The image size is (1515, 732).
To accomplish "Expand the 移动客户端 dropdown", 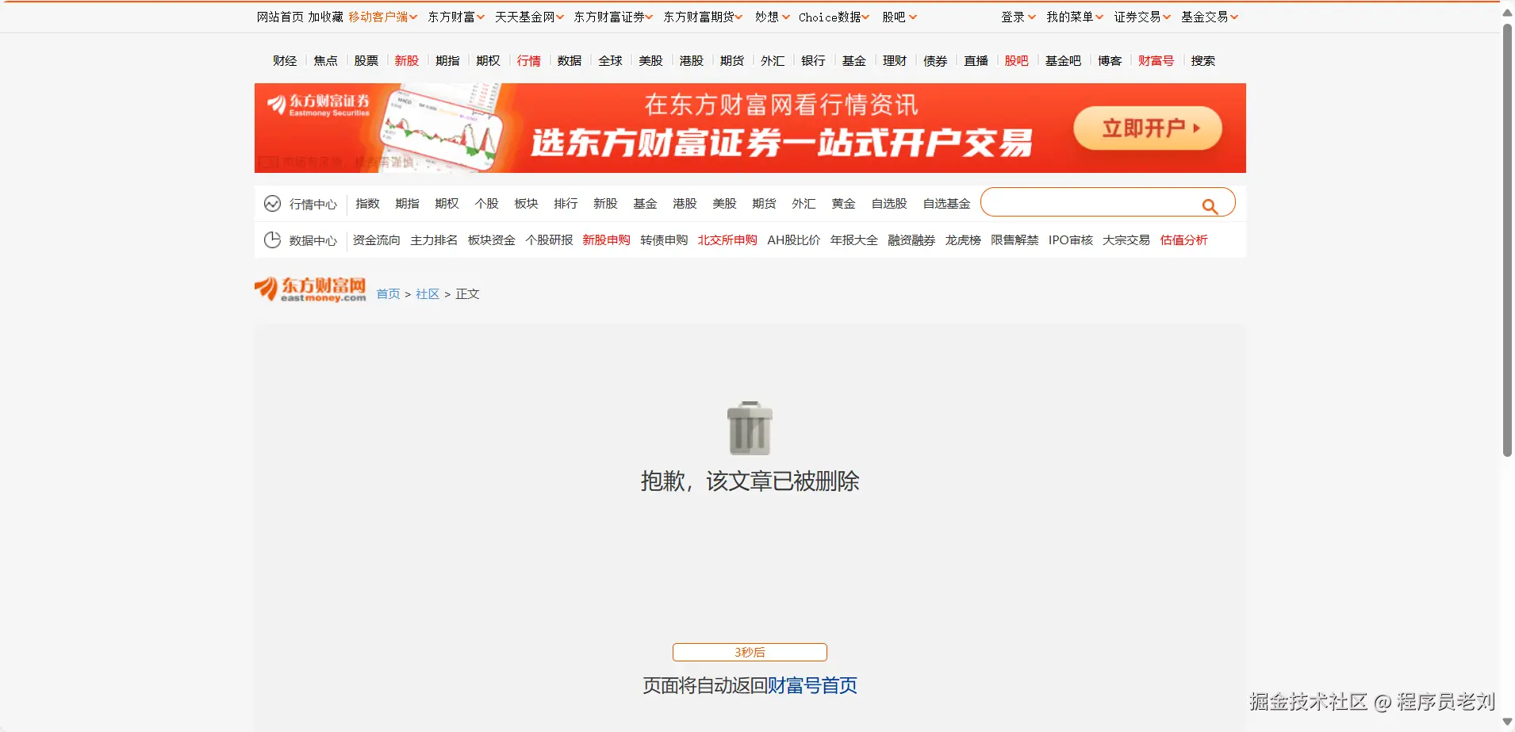I will point(382,16).
